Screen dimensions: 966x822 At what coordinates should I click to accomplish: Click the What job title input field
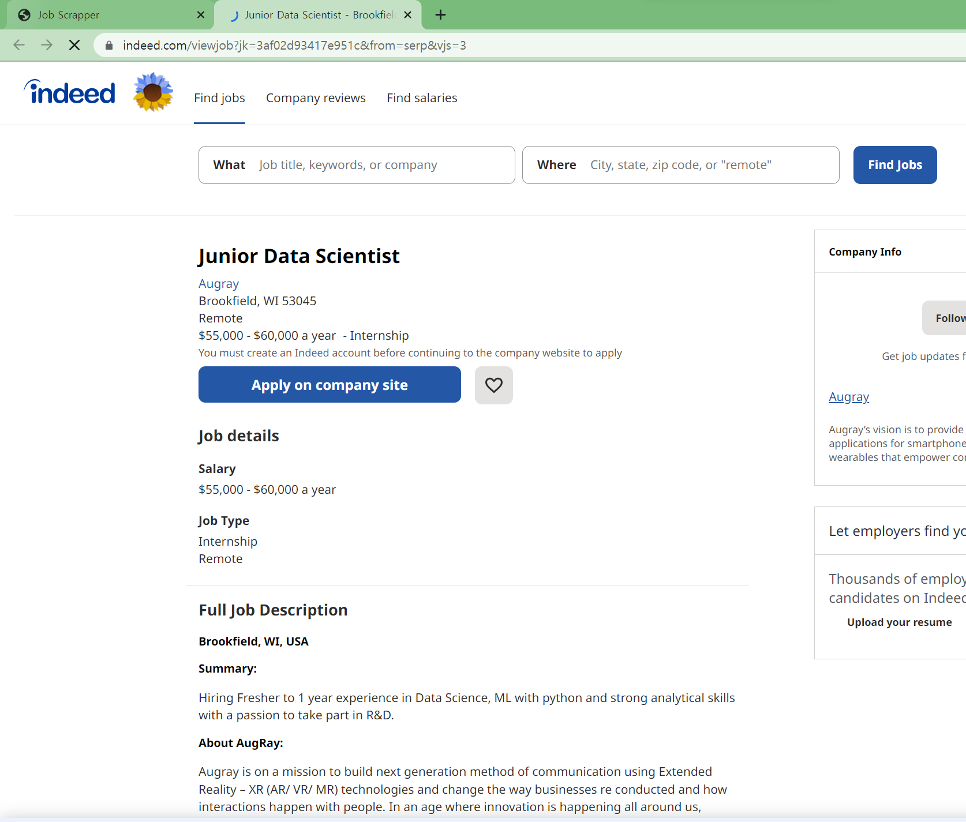pos(357,165)
